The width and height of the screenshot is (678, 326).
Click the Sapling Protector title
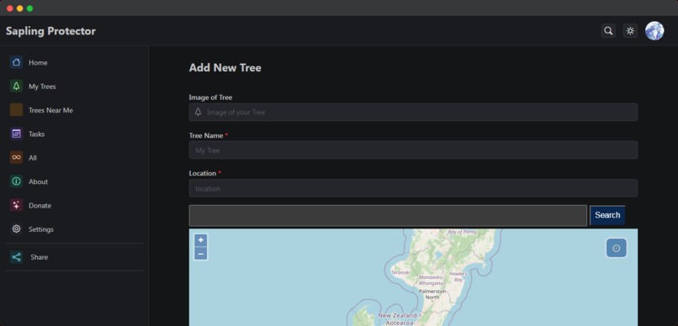point(50,31)
